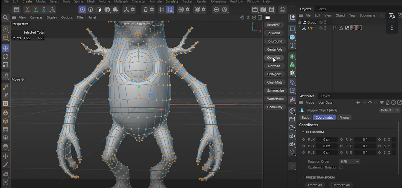The image size is (402, 188).
Task: Select the Move tool in left toolbar
Action: click(x=5, y=48)
